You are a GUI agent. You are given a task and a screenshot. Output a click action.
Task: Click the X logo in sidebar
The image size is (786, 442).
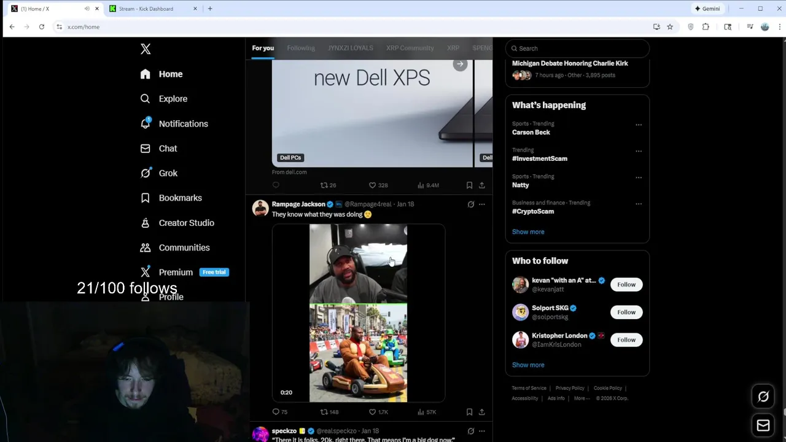coord(146,49)
